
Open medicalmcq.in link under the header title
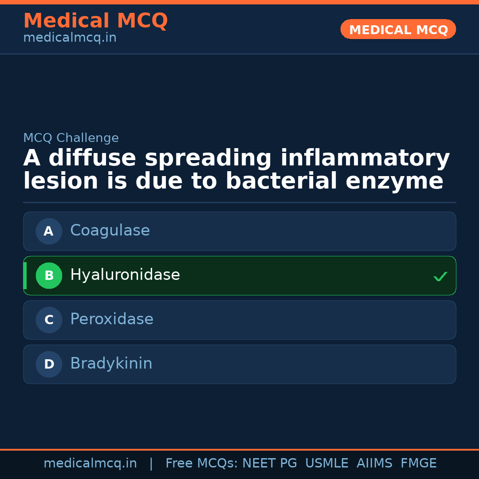tap(70, 38)
